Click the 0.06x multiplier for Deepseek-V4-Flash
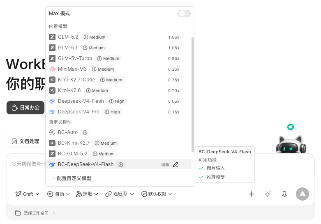This screenshot has width=321, height=224. (173, 102)
